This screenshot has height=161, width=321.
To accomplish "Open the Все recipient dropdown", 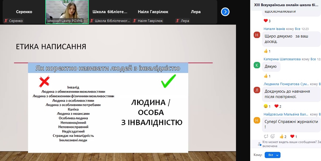I will coord(272,155).
